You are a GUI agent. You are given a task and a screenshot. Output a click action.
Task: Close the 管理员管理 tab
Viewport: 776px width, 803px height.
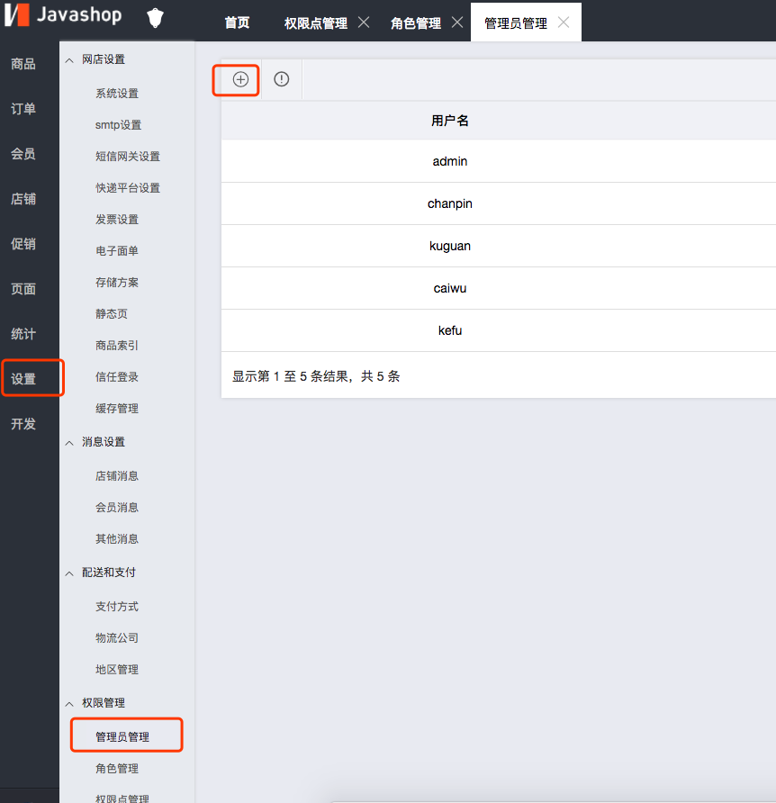(564, 22)
